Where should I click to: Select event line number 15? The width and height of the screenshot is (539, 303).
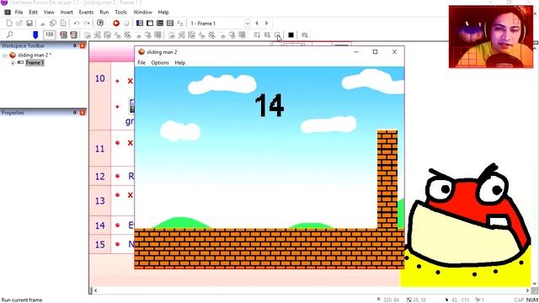pos(99,245)
